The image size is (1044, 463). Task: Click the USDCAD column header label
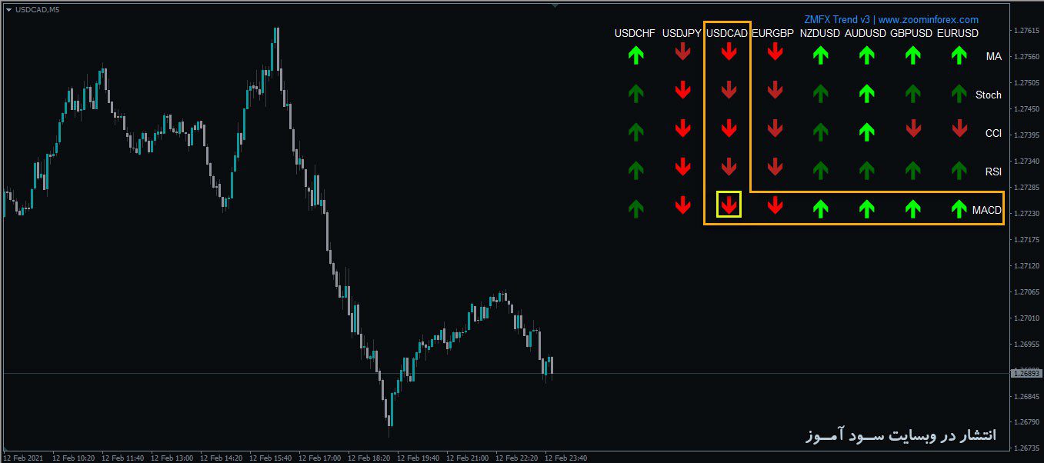pyautogui.click(x=728, y=33)
